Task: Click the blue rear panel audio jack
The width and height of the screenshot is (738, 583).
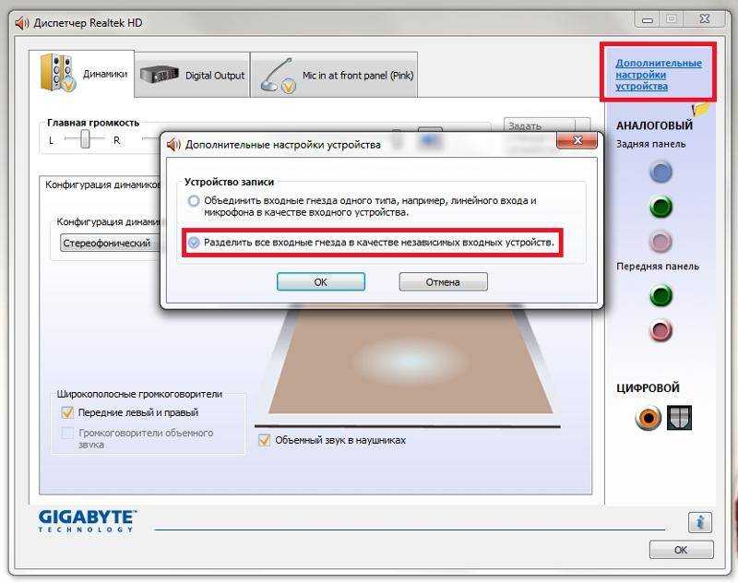Action: click(661, 172)
